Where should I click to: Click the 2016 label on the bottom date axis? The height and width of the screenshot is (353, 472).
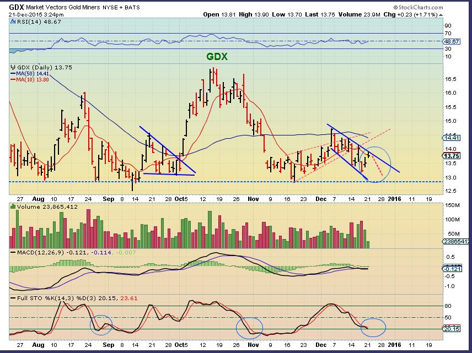click(394, 345)
